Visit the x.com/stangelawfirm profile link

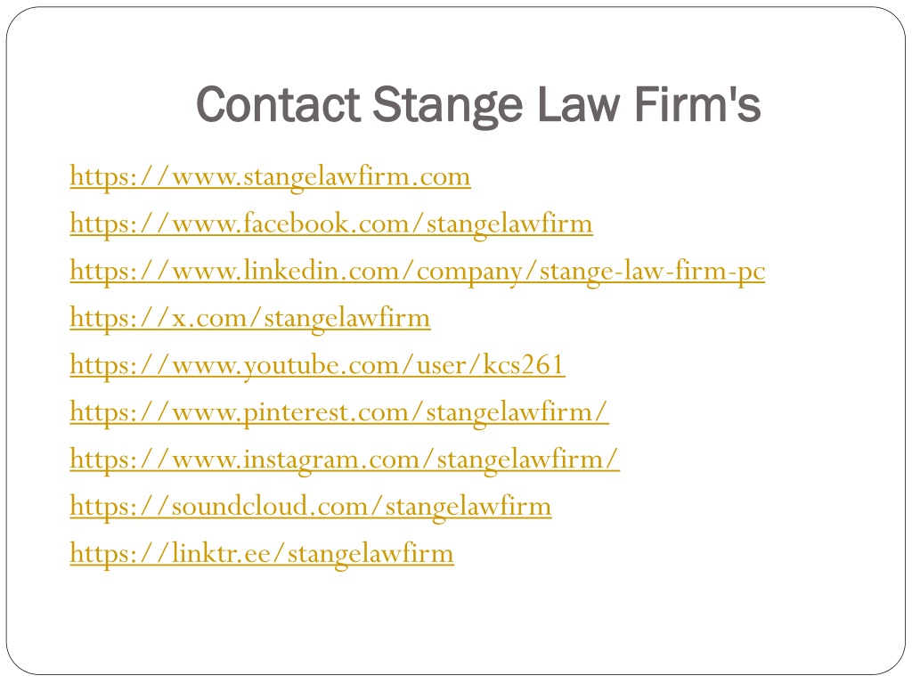click(x=250, y=318)
